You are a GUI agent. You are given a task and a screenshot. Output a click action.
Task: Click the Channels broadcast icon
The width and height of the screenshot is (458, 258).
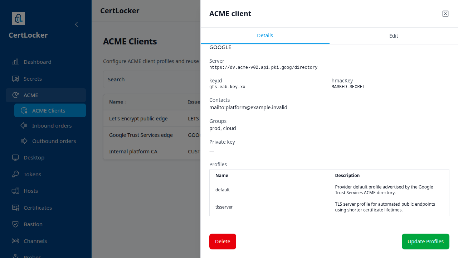tap(15, 241)
